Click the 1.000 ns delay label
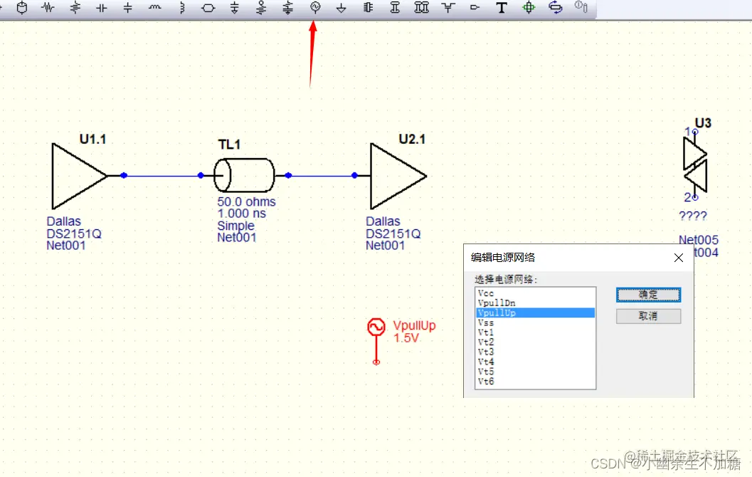 241,214
